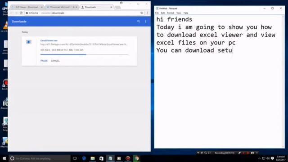Screen dimensions: 288x162
Task: Open Notepad Edit menu
Action: click(163, 13)
